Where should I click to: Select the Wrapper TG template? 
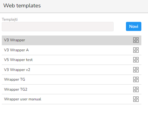pyautogui.click(x=72, y=80)
